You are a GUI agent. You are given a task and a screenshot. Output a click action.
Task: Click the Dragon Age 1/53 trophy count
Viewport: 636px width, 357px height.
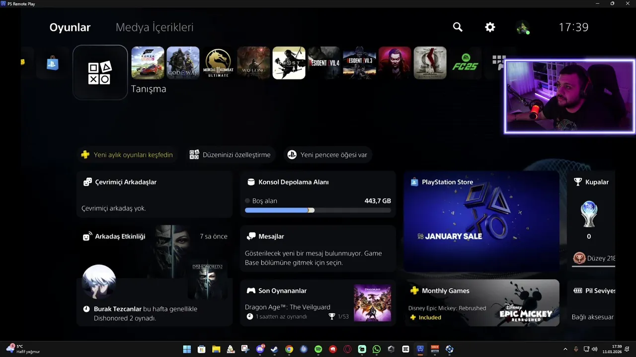(x=339, y=316)
